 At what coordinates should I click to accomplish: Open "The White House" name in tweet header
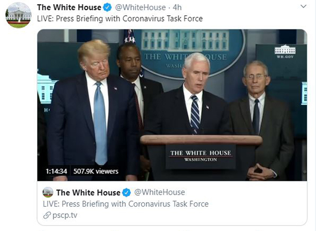click(69, 8)
